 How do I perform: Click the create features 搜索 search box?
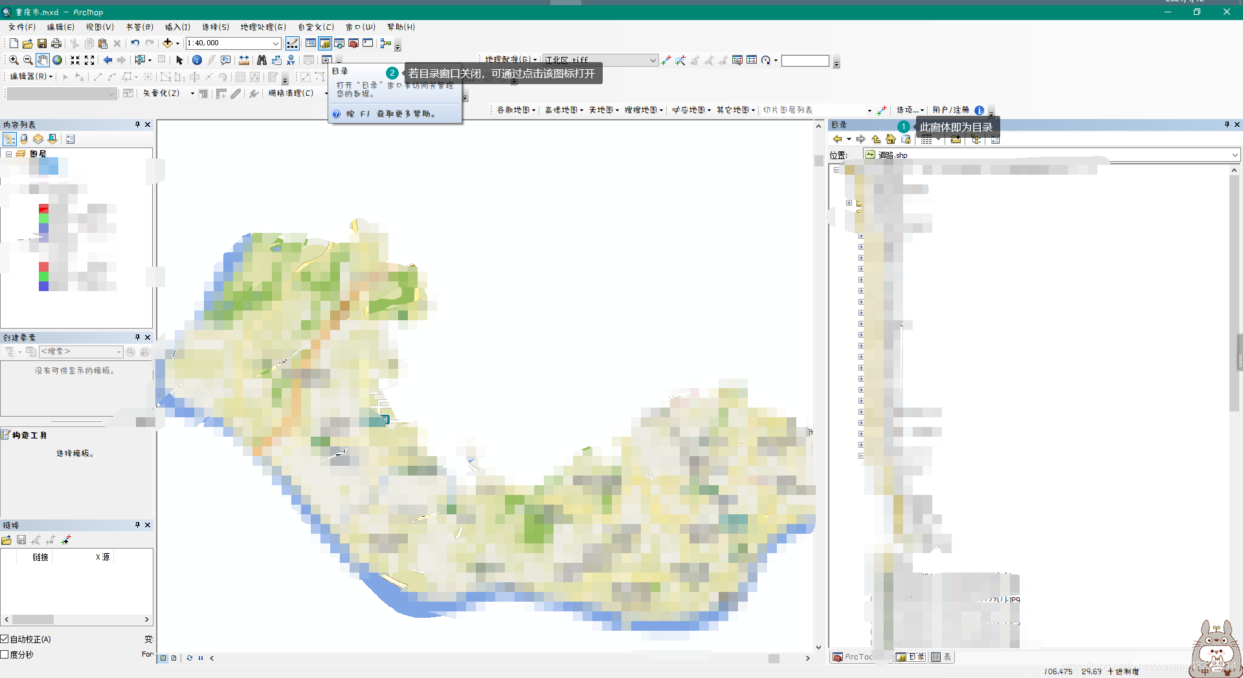click(x=81, y=351)
